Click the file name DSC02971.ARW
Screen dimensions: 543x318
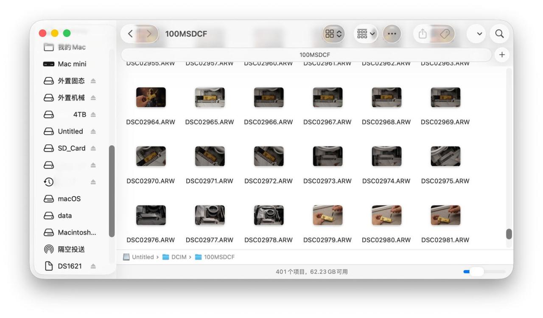(x=210, y=181)
